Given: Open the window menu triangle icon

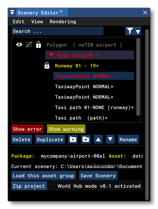Looking at the screenshot, I should pyautogui.click(x=12, y=12).
